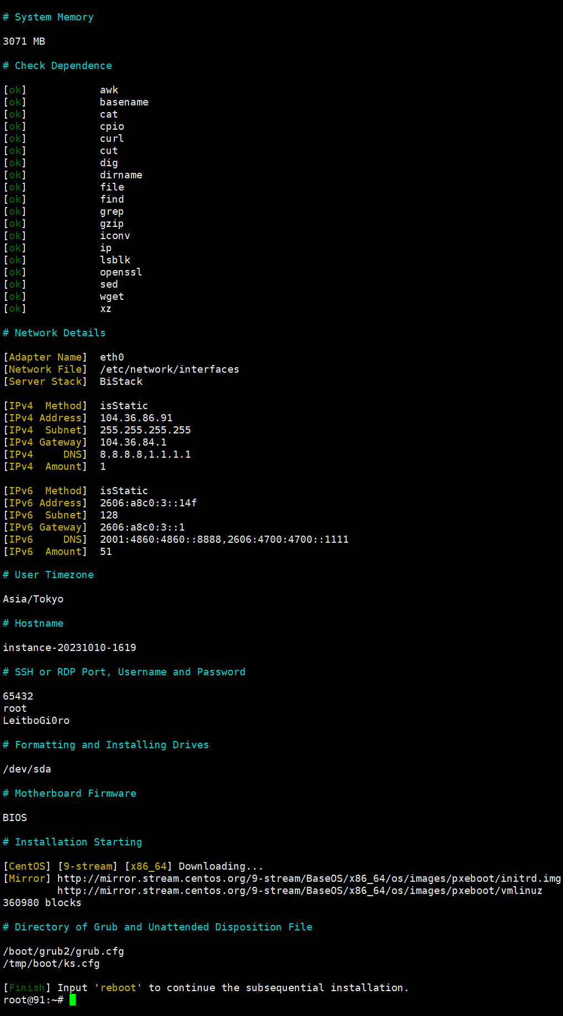Image resolution: width=563 pixels, height=1016 pixels.
Task: Click the /boot/grub2/grub.cfg path
Action: pos(63,951)
